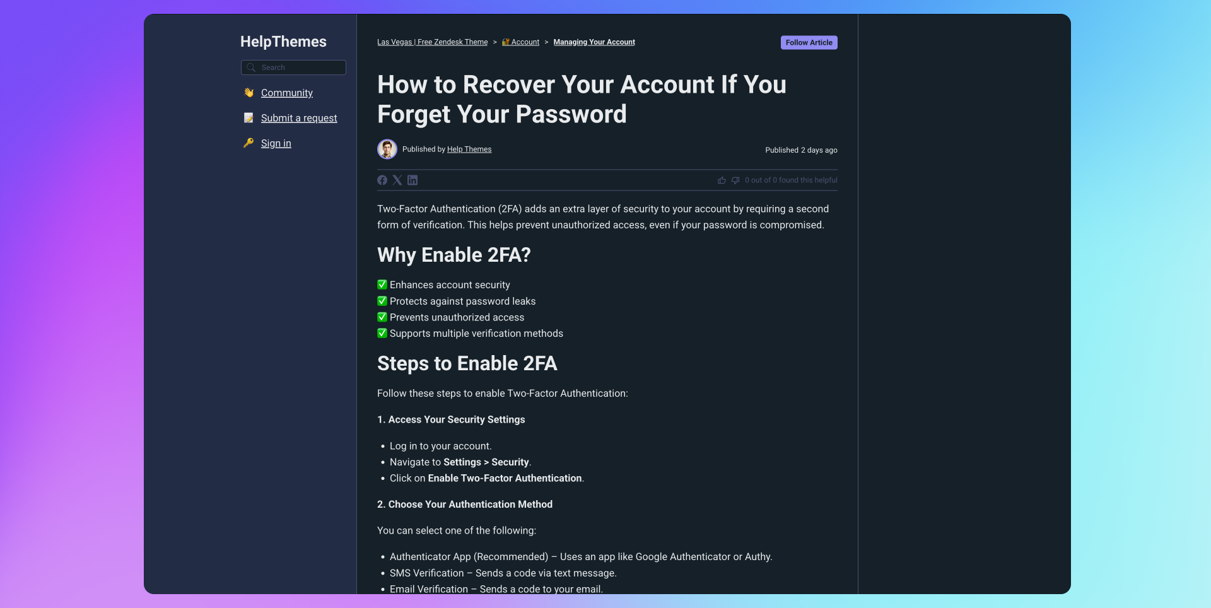Click the thumbs down icon
The height and width of the screenshot is (608, 1211).
pyautogui.click(x=735, y=180)
